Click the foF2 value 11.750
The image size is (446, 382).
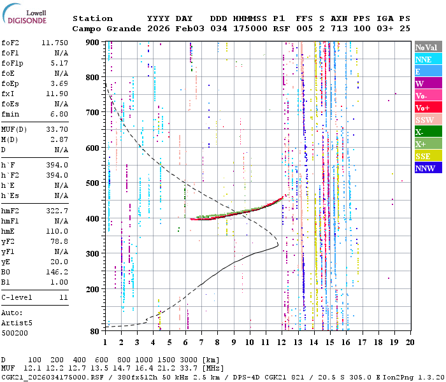click(54, 43)
